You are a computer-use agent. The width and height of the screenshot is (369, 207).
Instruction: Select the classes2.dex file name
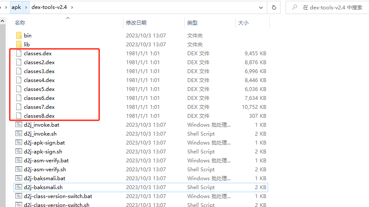[39, 62]
